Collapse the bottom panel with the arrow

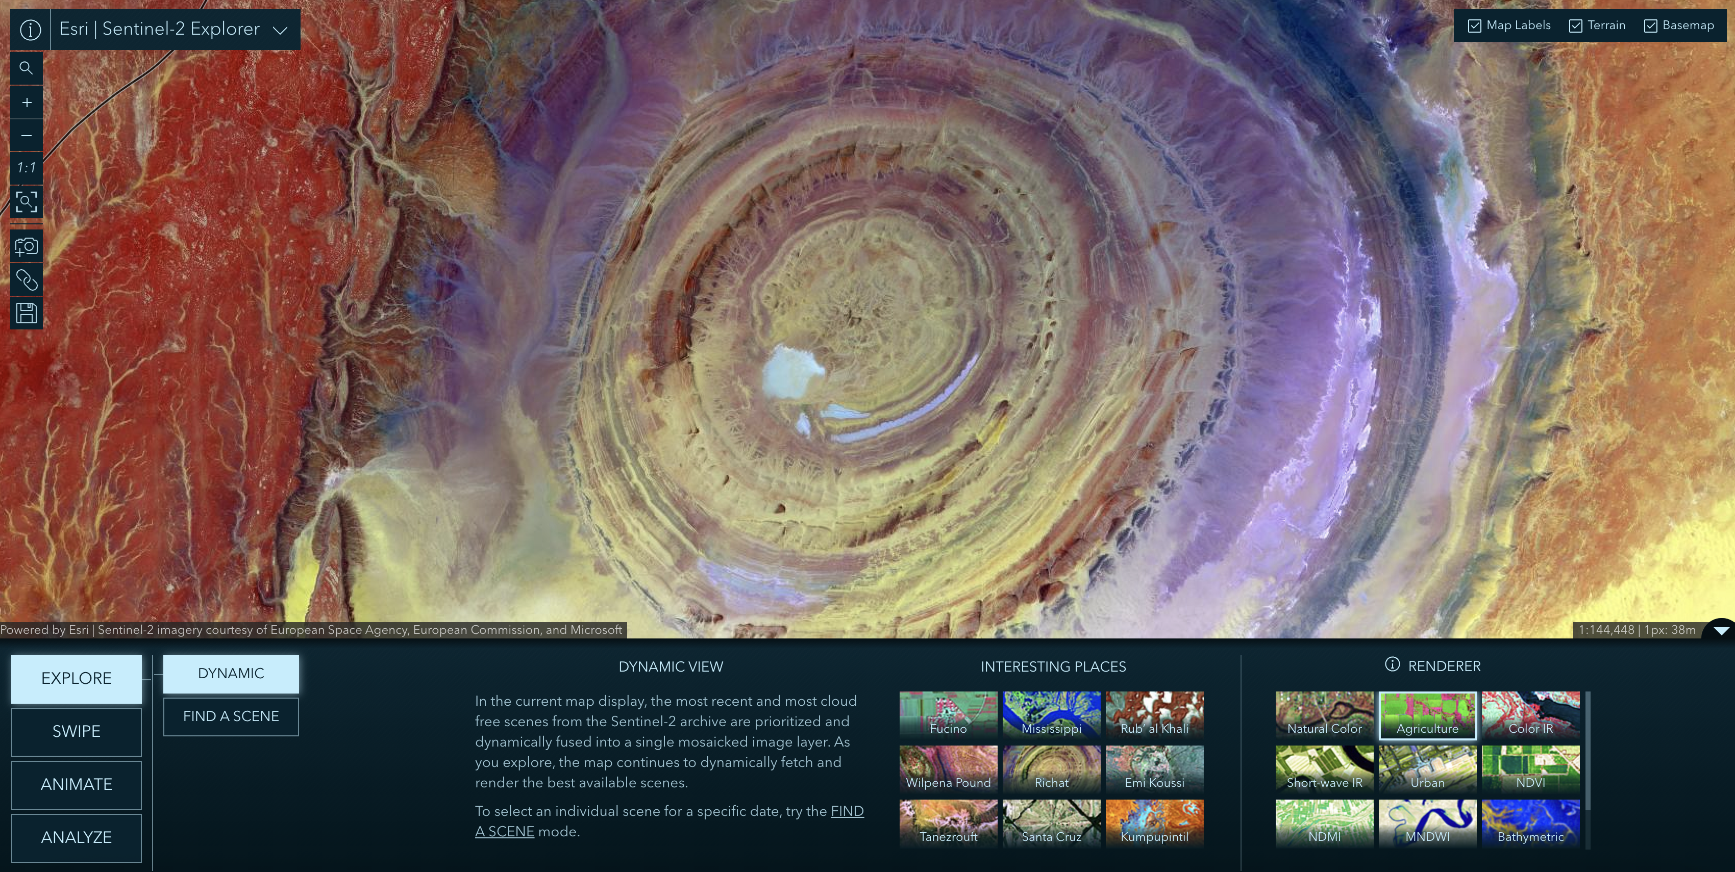coord(1722,631)
